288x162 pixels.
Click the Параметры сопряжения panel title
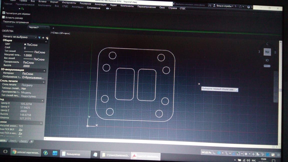click(16, 22)
